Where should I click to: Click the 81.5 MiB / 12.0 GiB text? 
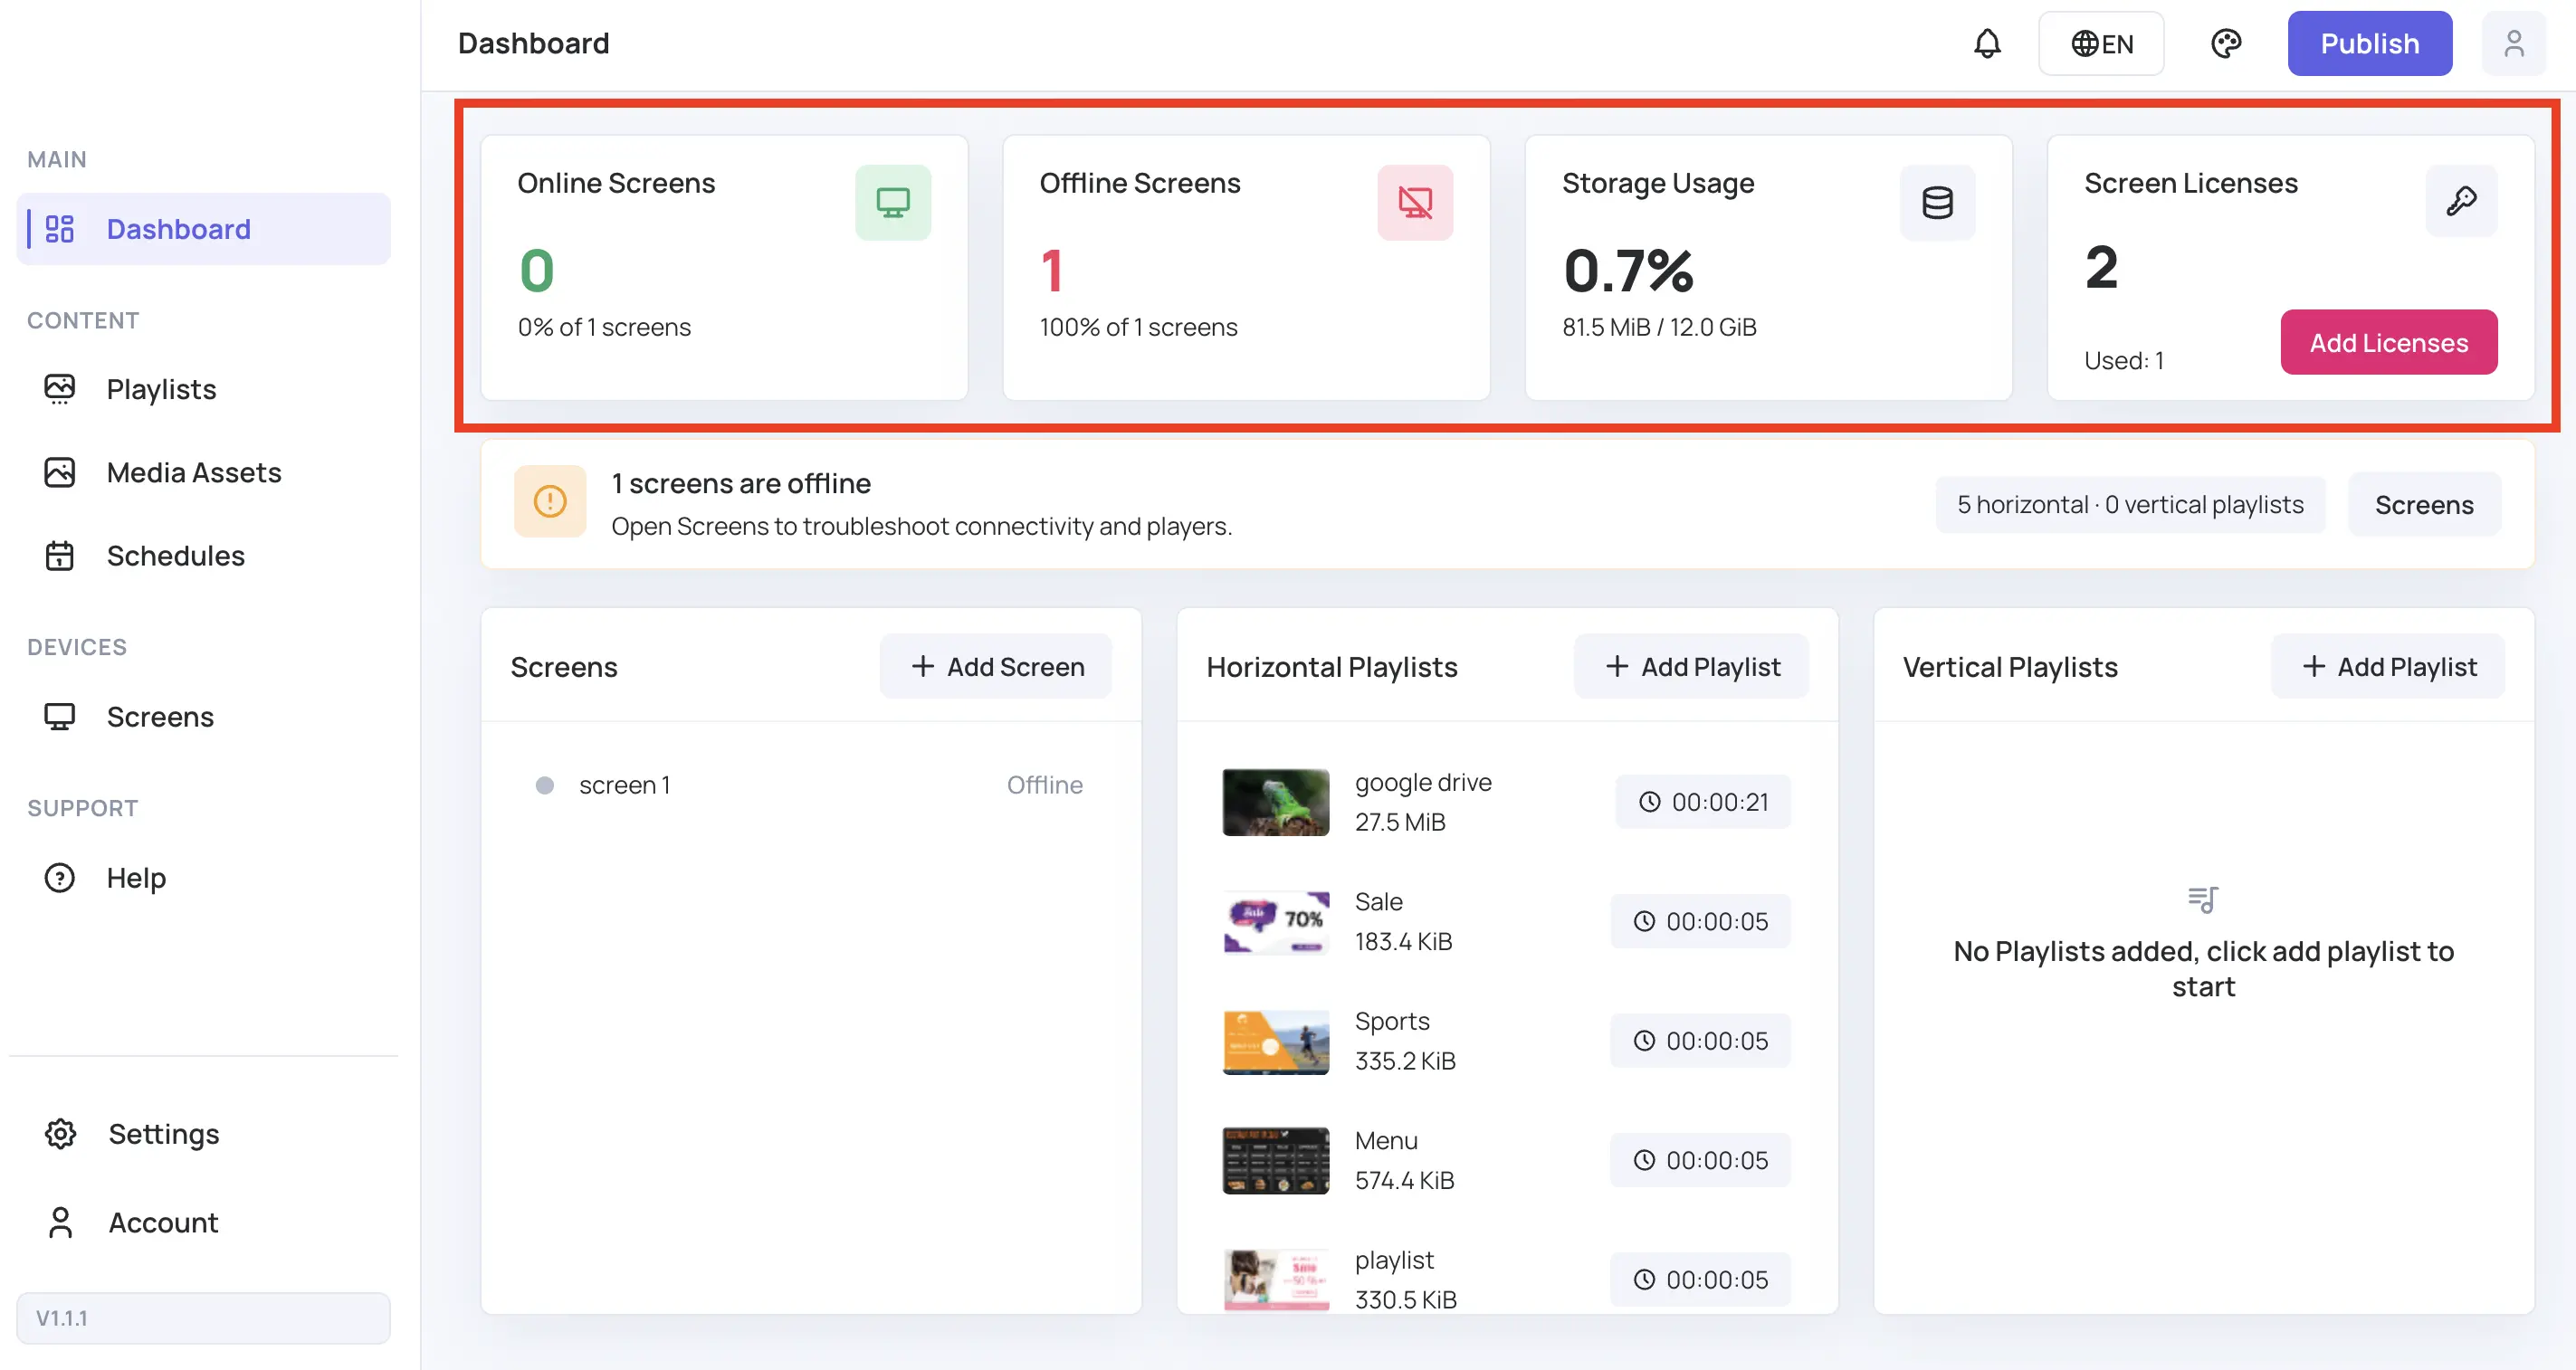(1659, 328)
